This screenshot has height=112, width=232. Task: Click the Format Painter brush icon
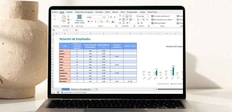(68, 23)
